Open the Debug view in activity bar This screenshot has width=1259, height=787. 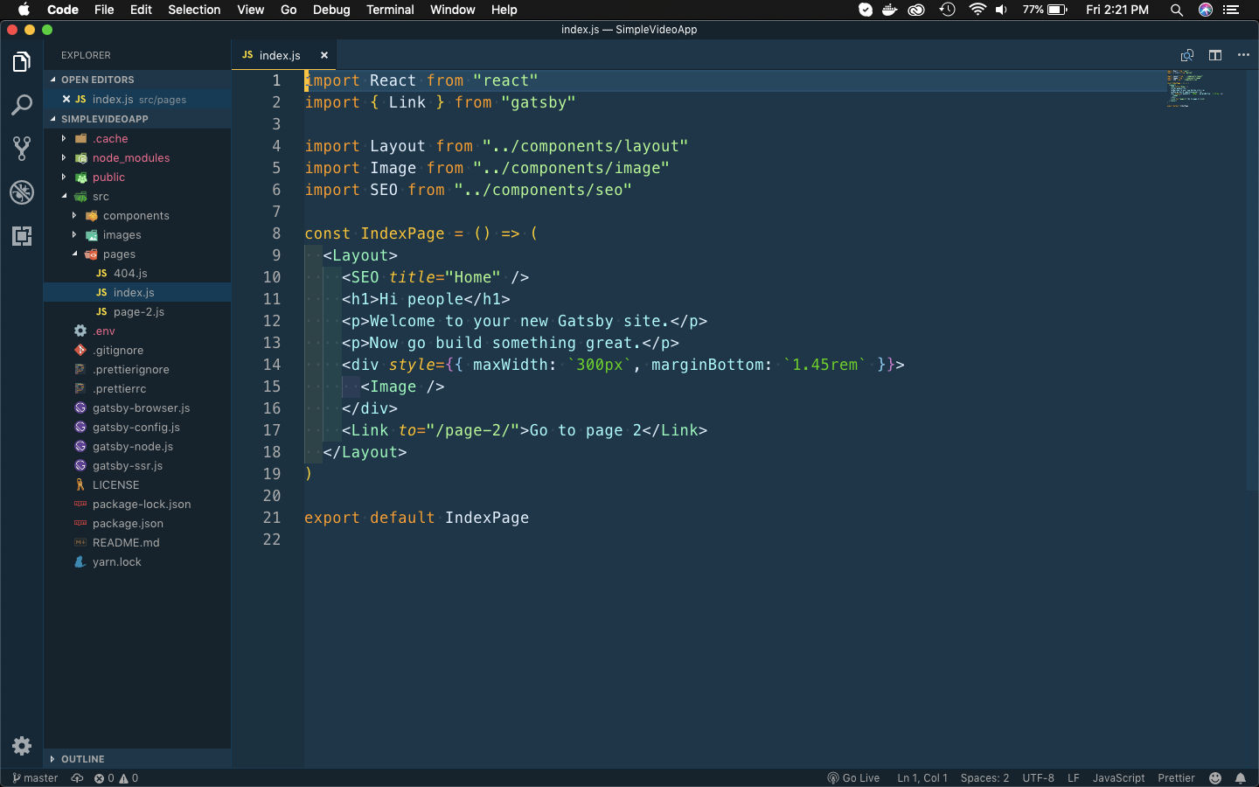[x=22, y=192]
